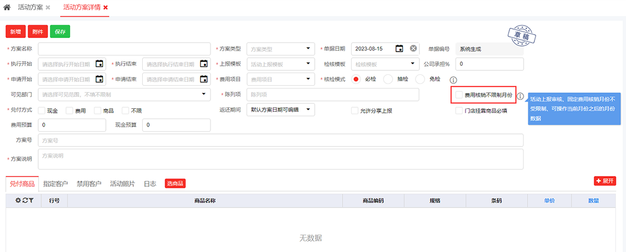This screenshot has width=626, height=252.
Task: Click the table settings gear icon
Action: 18,200
